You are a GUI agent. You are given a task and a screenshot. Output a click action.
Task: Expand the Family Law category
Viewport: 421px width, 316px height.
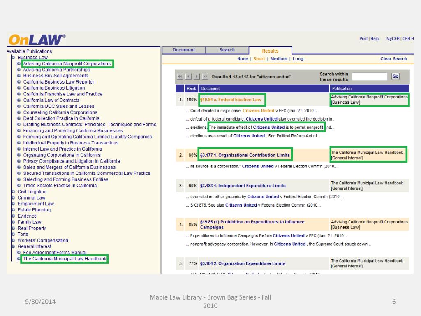click(x=13, y=222)
